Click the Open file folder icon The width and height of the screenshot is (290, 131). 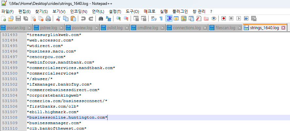click(11, 18)
